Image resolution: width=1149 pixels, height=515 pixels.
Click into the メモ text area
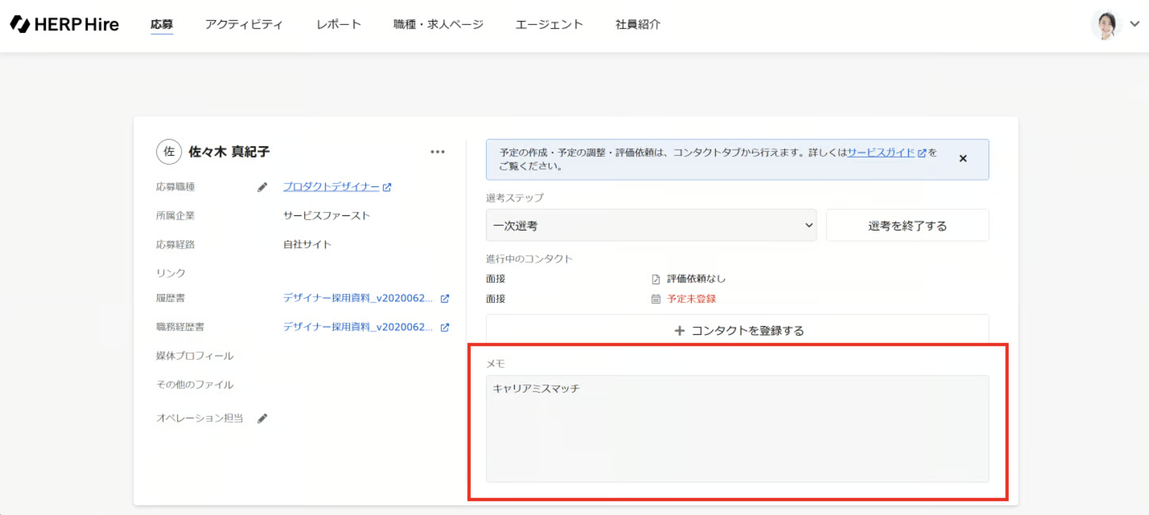point(737,429)
